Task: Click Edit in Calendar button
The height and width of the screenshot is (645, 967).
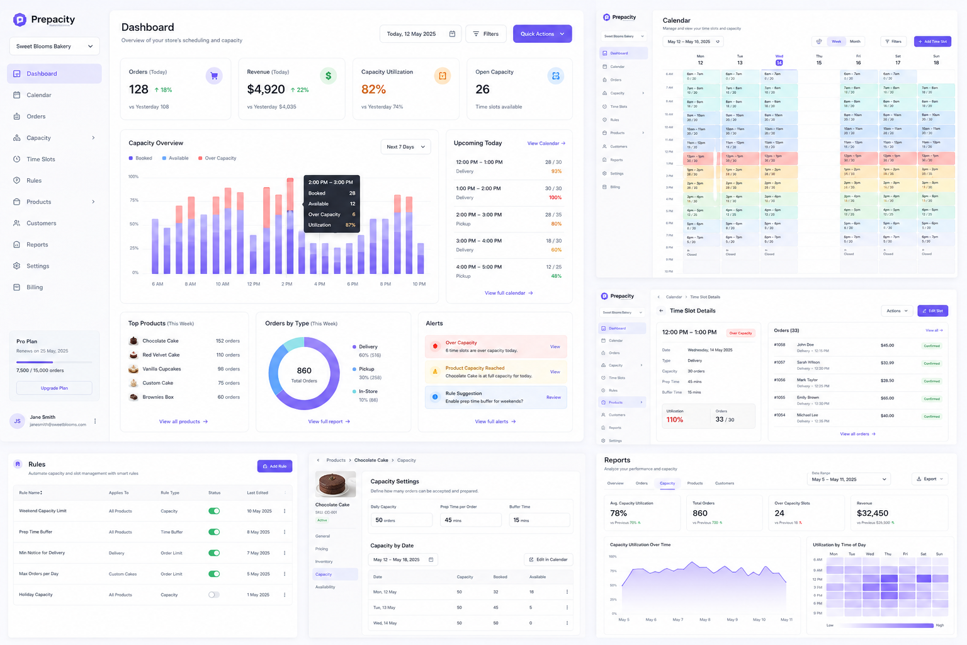Action: [548, 559]
